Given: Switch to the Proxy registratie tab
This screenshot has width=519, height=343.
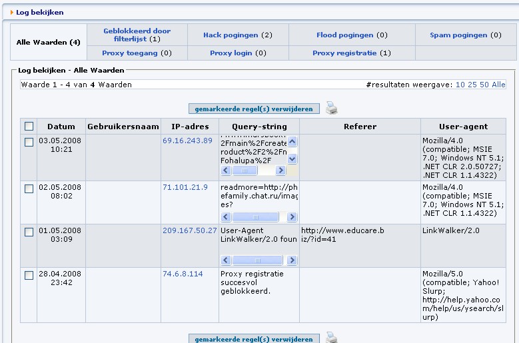Looking at the screenshot, I should click(344, 53).
